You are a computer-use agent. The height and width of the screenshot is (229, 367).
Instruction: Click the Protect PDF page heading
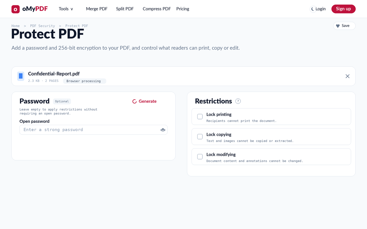48,34
